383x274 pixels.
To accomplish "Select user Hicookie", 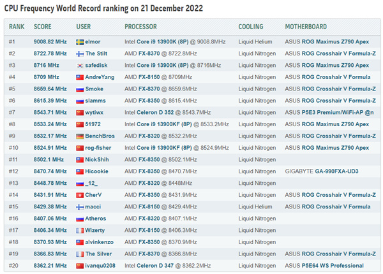I will pos(97,171).
